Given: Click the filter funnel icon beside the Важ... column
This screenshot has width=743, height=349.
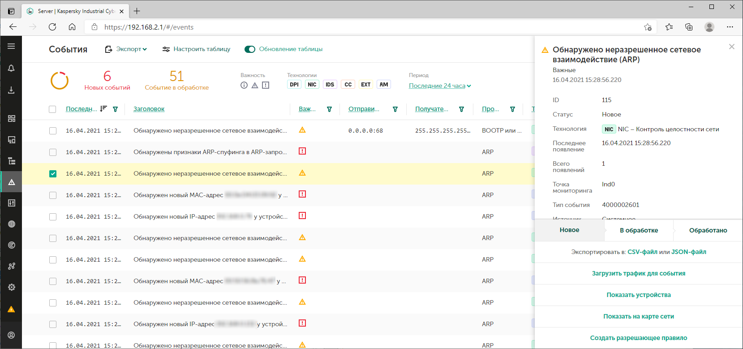Looking at the screenshot, I should (329, 109).
